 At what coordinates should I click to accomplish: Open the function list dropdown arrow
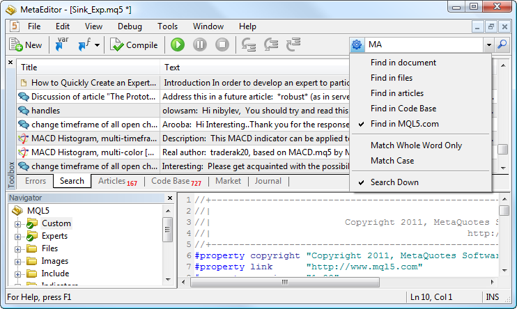pyautogui.click(x=97, y=45)
